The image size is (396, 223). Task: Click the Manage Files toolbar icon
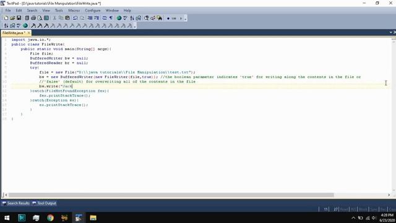click(x=27, y=18)
